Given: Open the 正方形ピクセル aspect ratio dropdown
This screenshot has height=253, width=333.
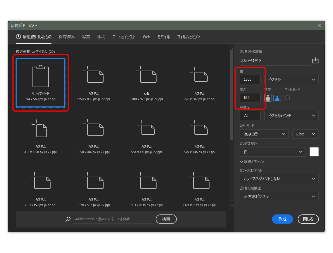Looking at the screenshot, I should [279, 197].
